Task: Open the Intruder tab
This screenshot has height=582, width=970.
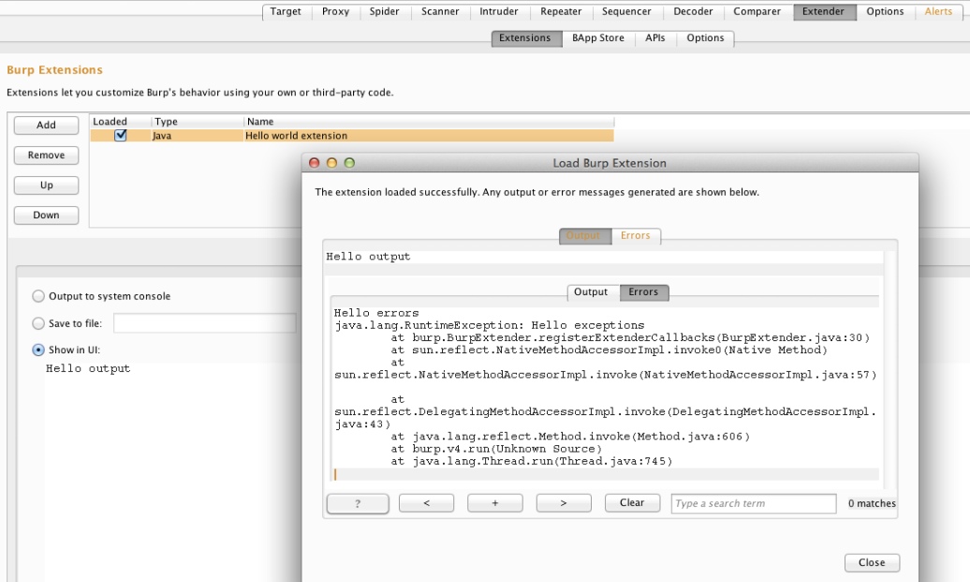Action: tap(499, 12)
